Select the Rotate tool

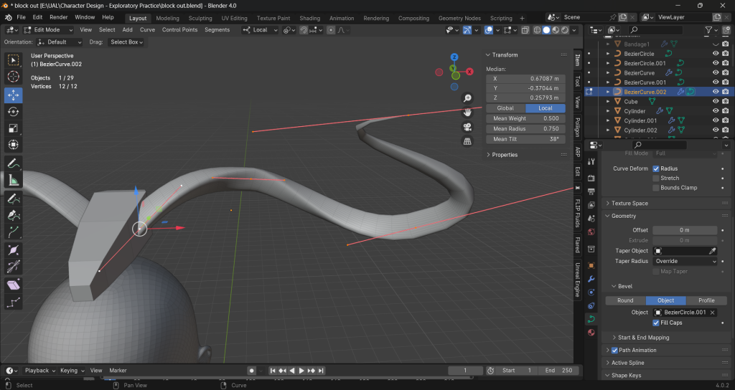pyautogui.click(x=13, y=111)
